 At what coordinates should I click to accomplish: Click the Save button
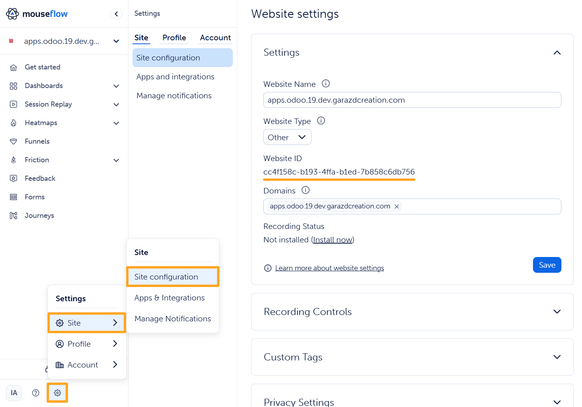pyautogui.click(x=547, y=265)
